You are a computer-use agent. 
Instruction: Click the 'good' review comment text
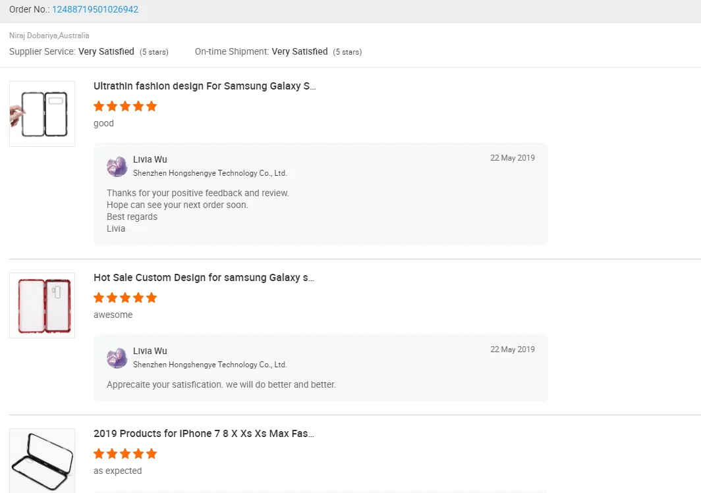tap(103, 123)
